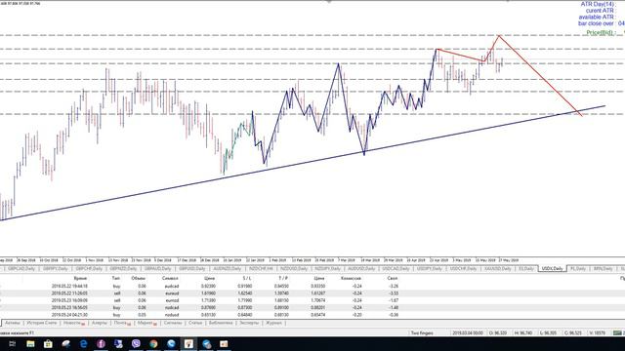Image resolution: width=625 pixels, height=351 pixels.
Task: Sort orders by the Время column header
Action: coord(80,278)
